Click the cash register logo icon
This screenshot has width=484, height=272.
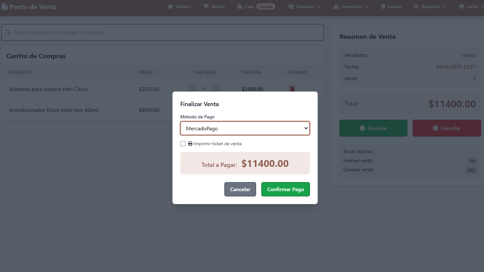(x=5, y=7)
